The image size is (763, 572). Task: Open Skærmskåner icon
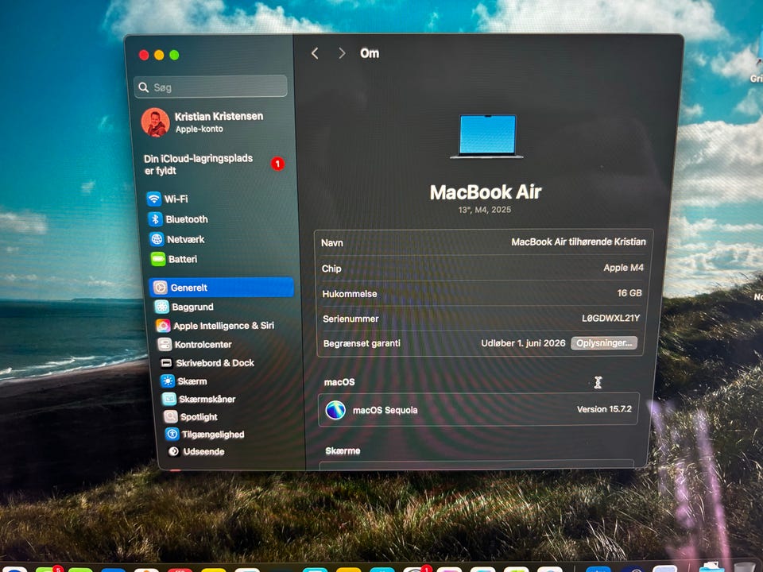coord(168,399)
